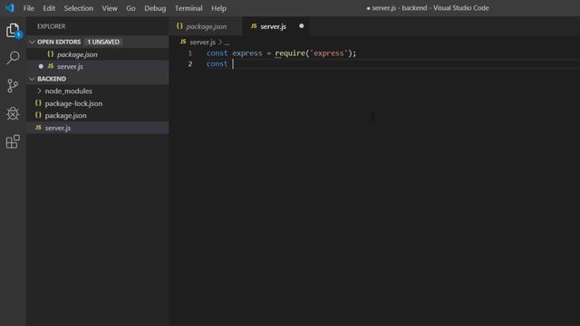Select server.js in the BACKEND tree
The height and width of the screenshot is (326, 580).
[x=98, y=128]
